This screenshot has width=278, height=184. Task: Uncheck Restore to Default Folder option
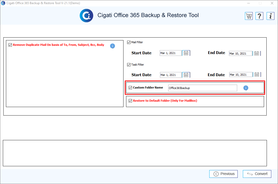[130, 101]
